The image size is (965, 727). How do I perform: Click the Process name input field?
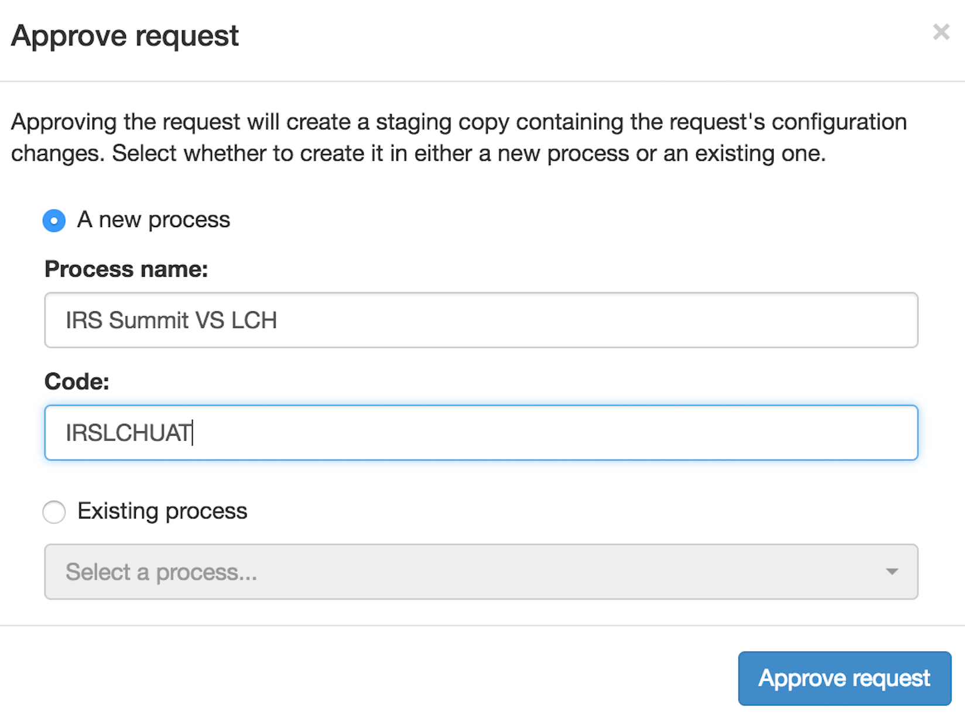click(481, 320)
